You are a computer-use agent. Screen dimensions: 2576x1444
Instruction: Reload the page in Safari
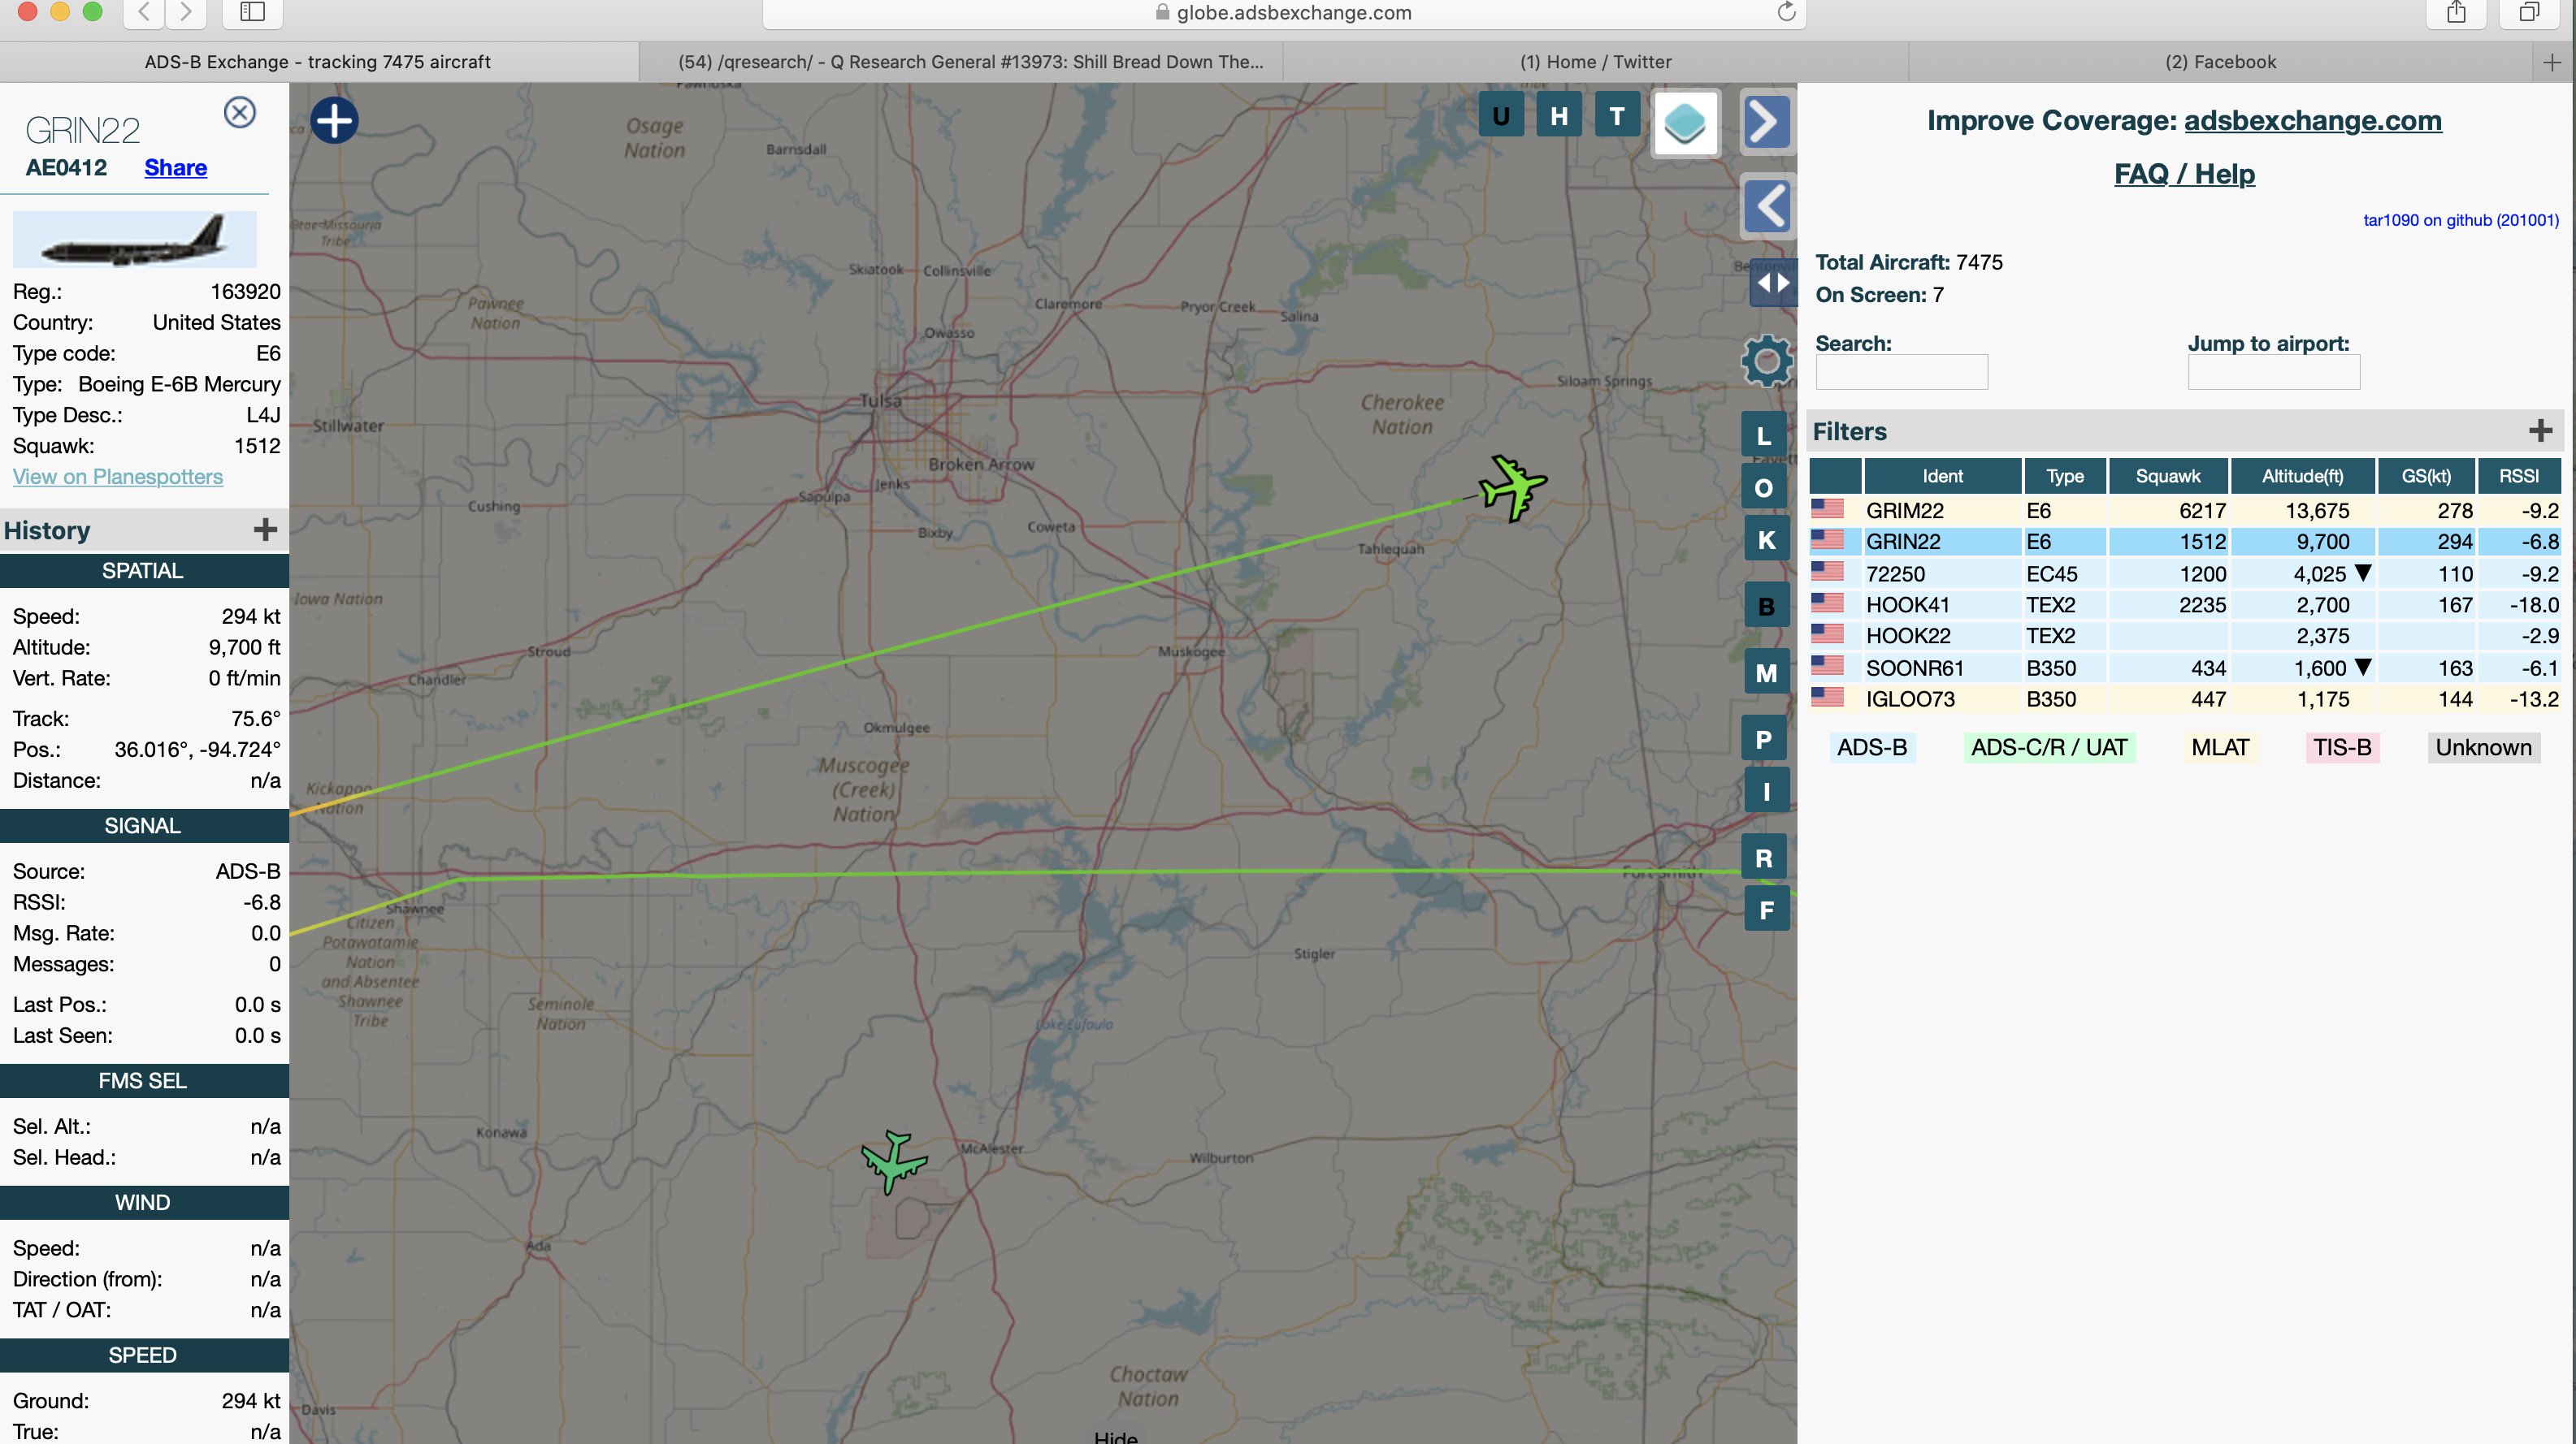[1786, 12]
